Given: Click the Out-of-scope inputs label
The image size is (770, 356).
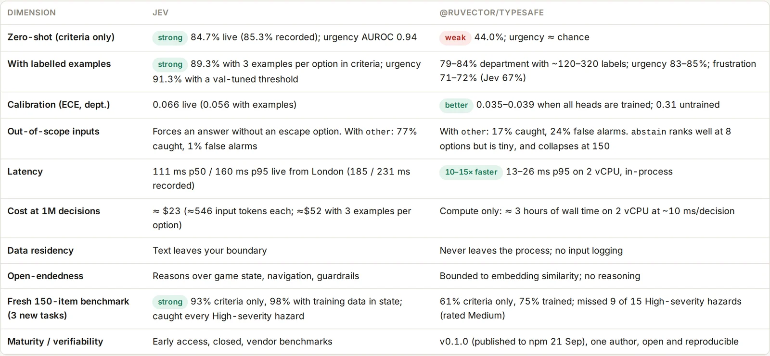Looking at the screenshot, I should pyautogui.click(x=53, y=132).
